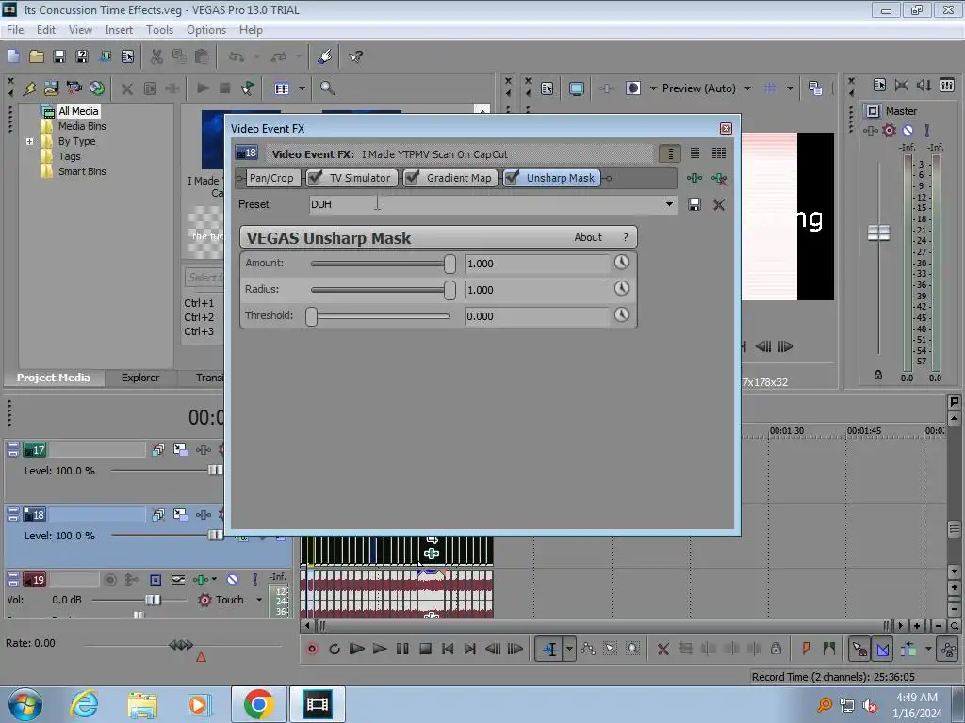Select Smart Bins folder
Screen dimensions: 965x723
pyautogui.click(x=82, y=171)
